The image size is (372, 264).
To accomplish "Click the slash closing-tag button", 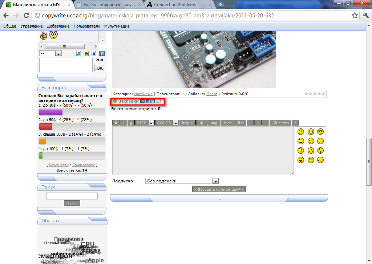I will point(295,123).
